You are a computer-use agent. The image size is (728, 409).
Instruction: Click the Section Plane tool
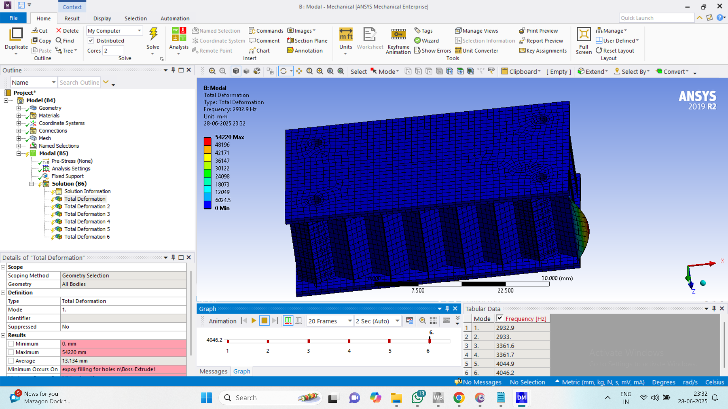point(307,41)
